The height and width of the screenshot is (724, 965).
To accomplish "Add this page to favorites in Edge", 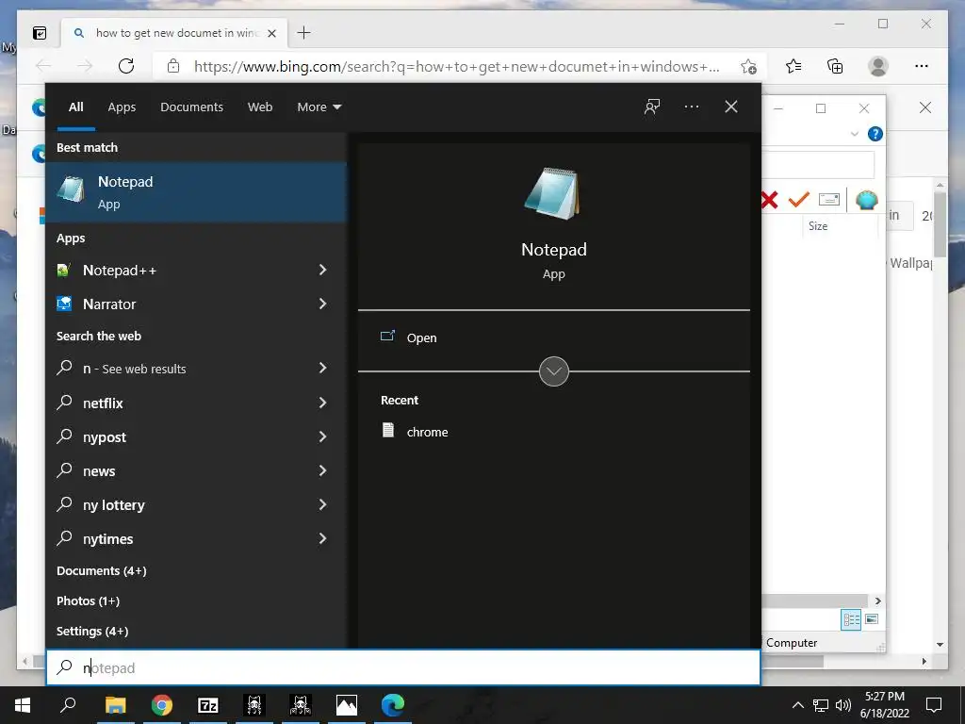I will point(748,67).
